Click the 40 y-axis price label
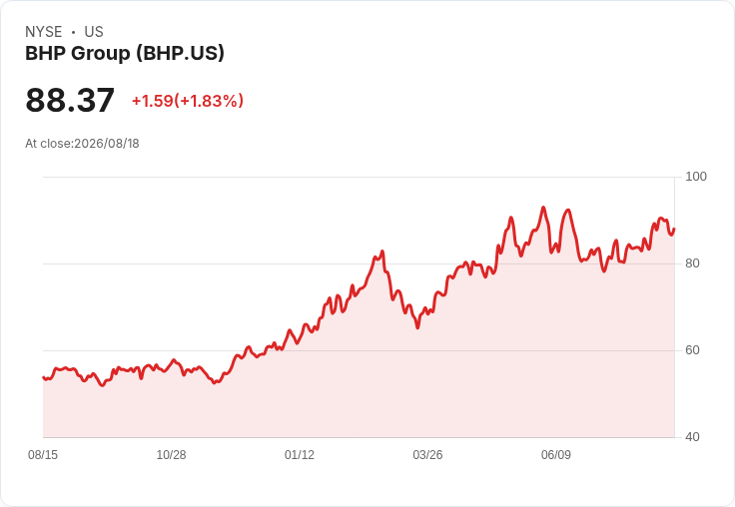735x507 pixels. (692, 437)
